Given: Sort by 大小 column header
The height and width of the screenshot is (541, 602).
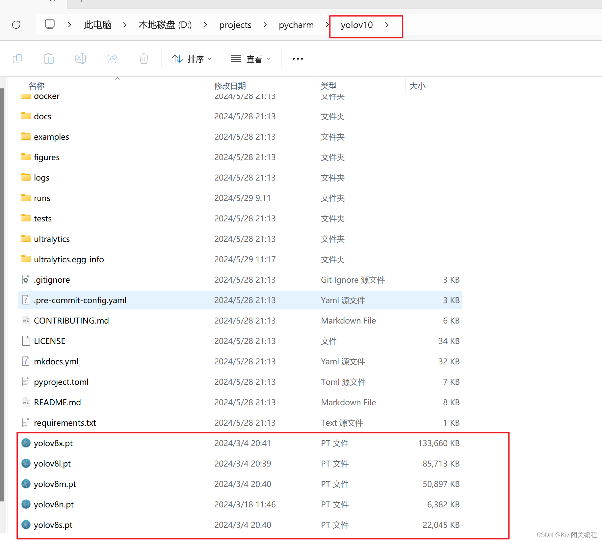Looking at the screenshot, I should click(x=418, y=86).
